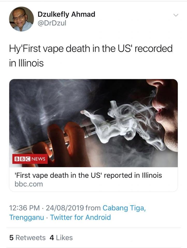This screenshot has height=248, width=187.
Task: Click the Dzulkefly Ahmad display name
Action: point(66,14)
